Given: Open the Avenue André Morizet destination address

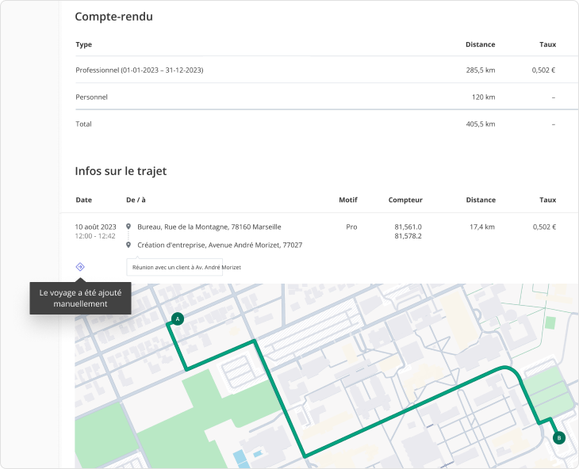Looking at the screenshot, I should [219, 245].
